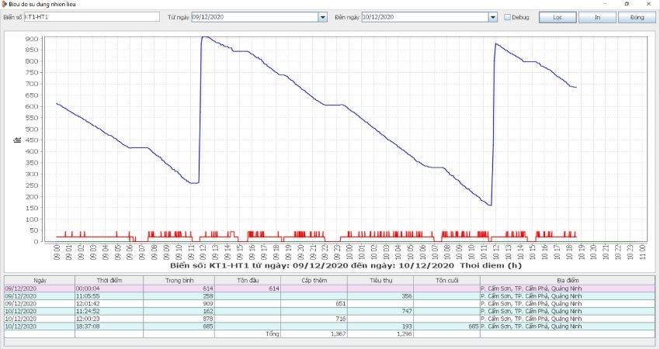The height and width of the screenshot is (349, 660).
Task: Click the Tổng label in totals row
Action: coord(273,333)
